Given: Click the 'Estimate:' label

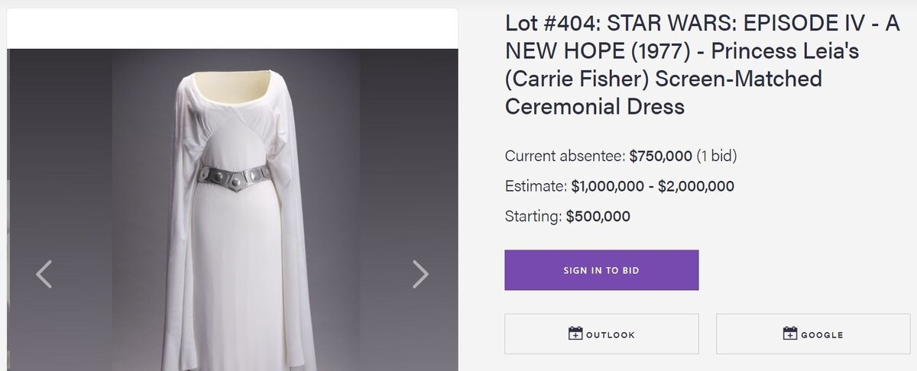Looking at the screenshot, I should (536, 186).
